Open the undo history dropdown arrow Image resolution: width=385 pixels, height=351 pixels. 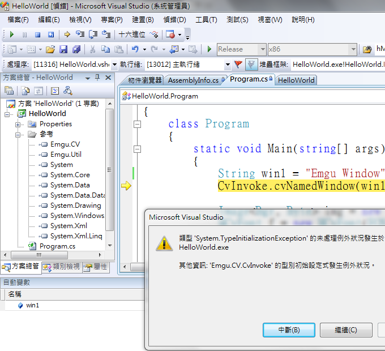coord(144,49)
